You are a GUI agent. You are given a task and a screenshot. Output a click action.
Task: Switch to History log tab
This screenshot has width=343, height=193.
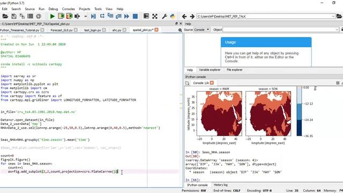[x=220, y=185]
